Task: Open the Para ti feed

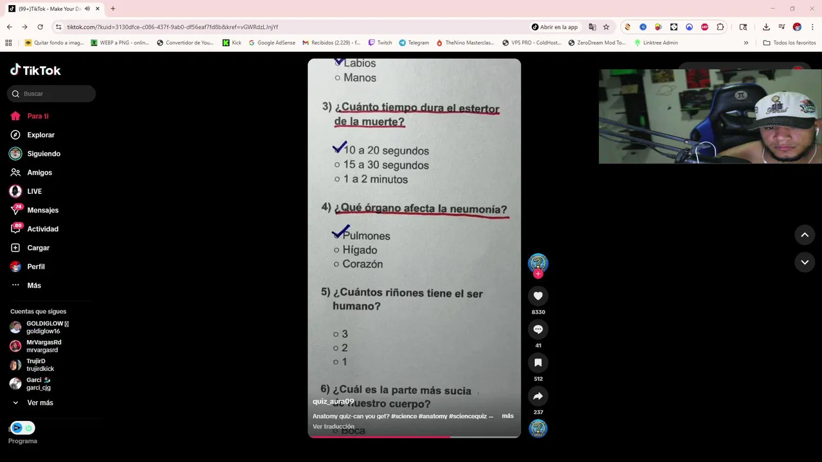Action: 30,116
